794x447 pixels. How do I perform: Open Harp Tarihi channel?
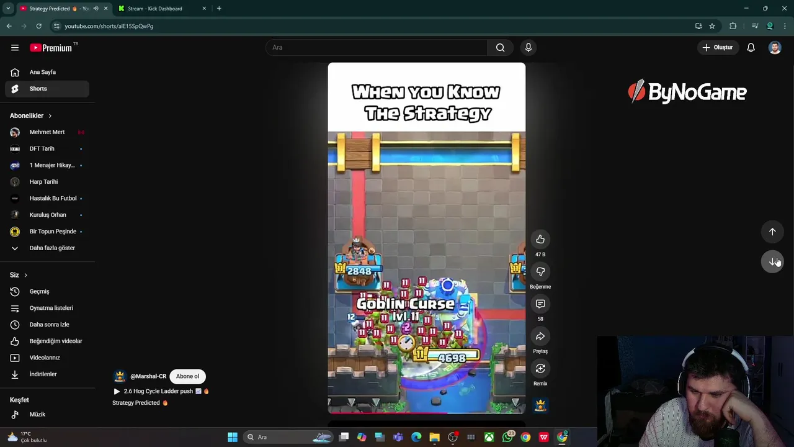[47, 182]
